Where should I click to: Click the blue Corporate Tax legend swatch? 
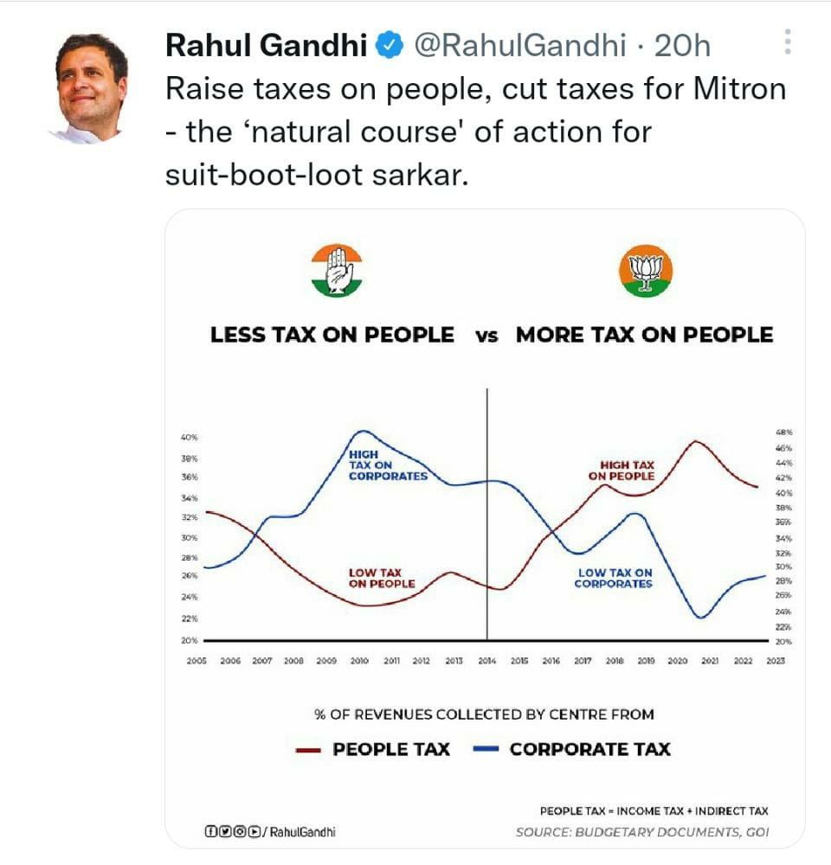pyautogui.click(x=486, y=748)
